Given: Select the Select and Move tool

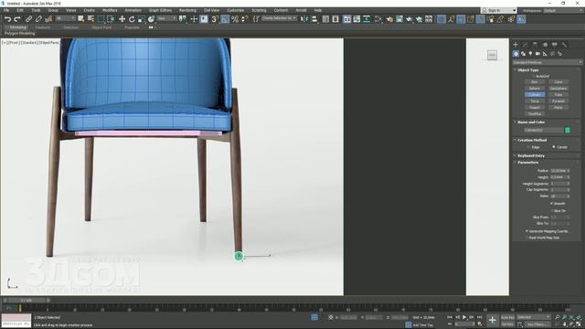Looking at the screenshot, I should point(122,18).
